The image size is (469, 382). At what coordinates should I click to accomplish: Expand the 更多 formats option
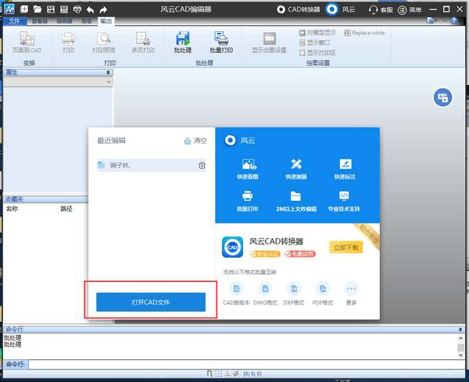351,289
